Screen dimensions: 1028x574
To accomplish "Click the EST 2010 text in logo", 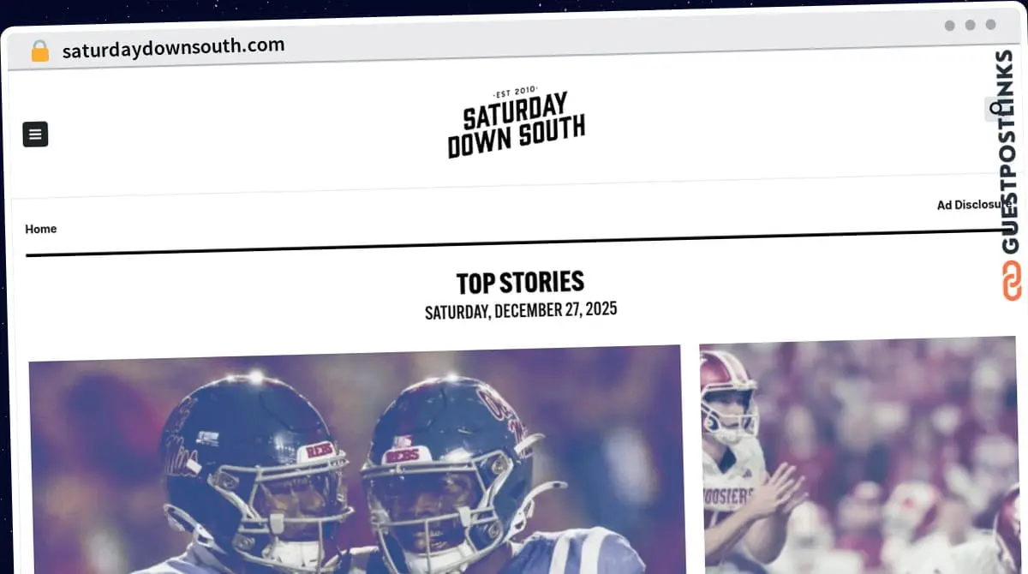I will click(515, 93).
